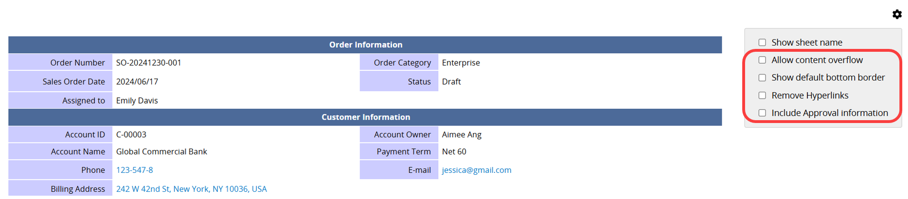Select the Order Category value Enterprise
The width and height of the screenshot is (908, 199).
tap(461, 63)
